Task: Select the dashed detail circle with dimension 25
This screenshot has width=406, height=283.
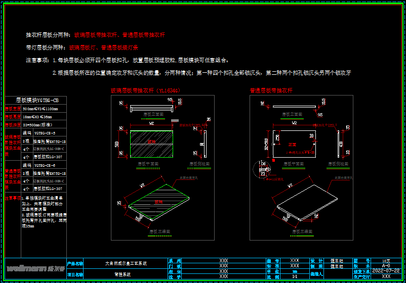Action: click(262, 169)
